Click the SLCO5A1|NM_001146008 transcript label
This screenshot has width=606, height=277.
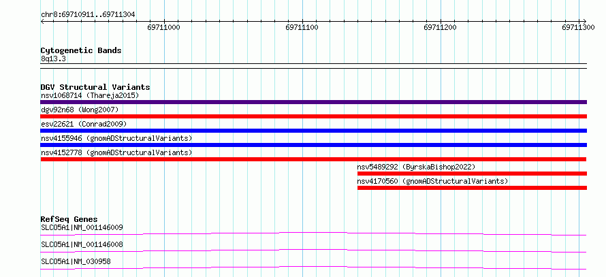pos(82,244)
